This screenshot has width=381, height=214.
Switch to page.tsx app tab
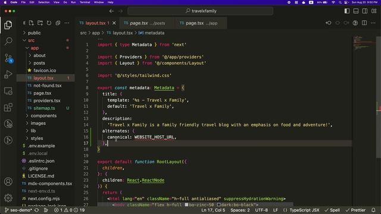pyautogui.click(x=201, y=23)
